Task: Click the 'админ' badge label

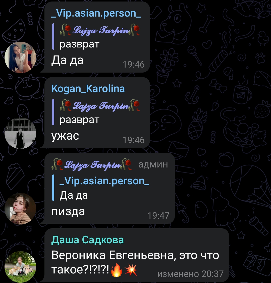Action: [x=153, y=164]
